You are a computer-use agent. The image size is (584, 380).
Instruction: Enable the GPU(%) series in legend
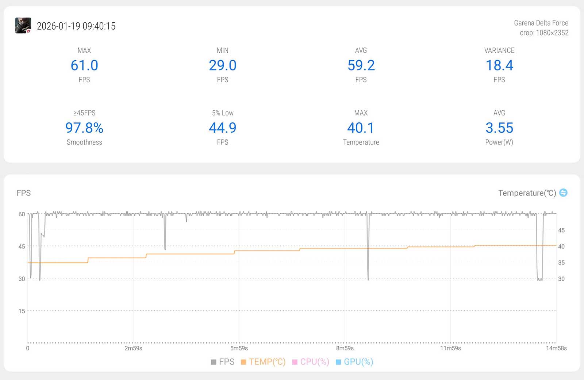coord(354,362)
